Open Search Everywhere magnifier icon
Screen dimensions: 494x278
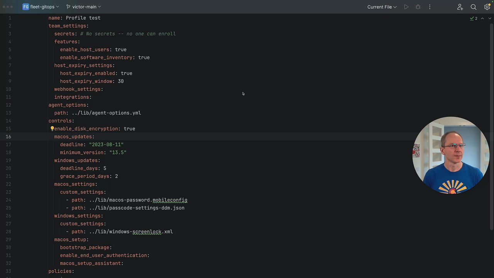[474, 7]
